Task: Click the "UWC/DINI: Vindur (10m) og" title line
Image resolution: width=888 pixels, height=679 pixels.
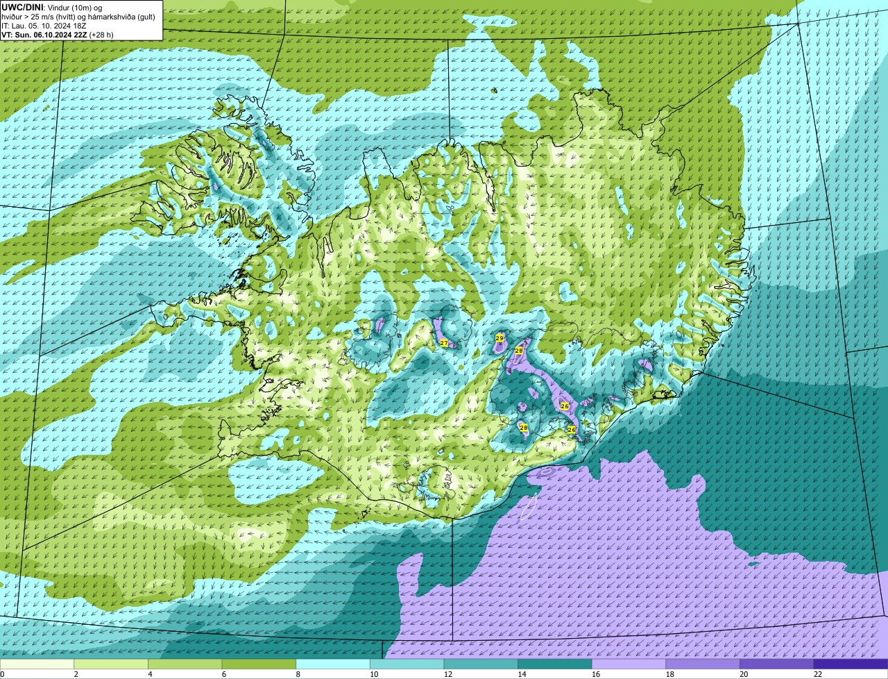Action: coord(52,8)
